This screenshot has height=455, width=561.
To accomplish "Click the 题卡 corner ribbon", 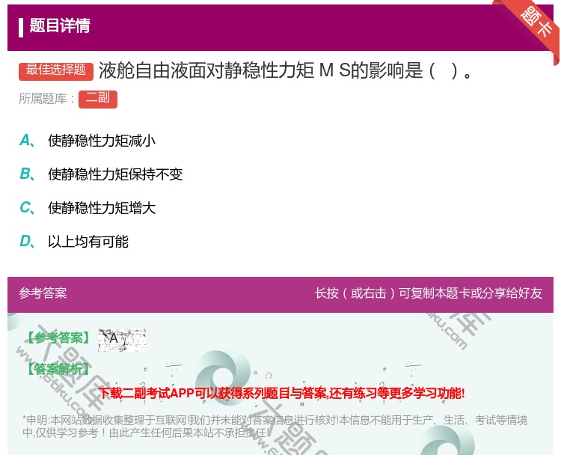I will pyautogui.click(x=536, y=23).
